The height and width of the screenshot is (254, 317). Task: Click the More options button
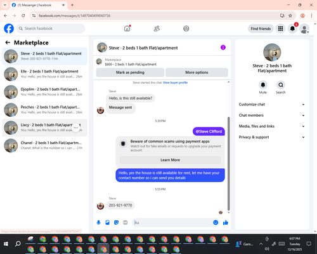point(197,72)
